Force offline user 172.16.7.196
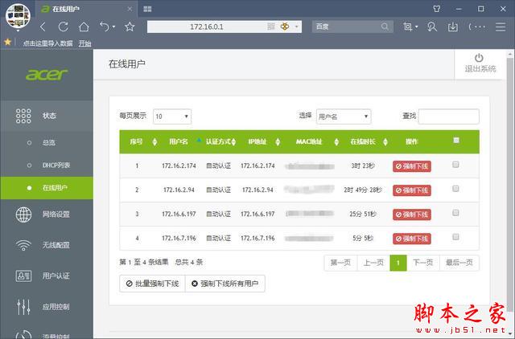Screen dimensions: 515x339 click(x=412, y=239)
